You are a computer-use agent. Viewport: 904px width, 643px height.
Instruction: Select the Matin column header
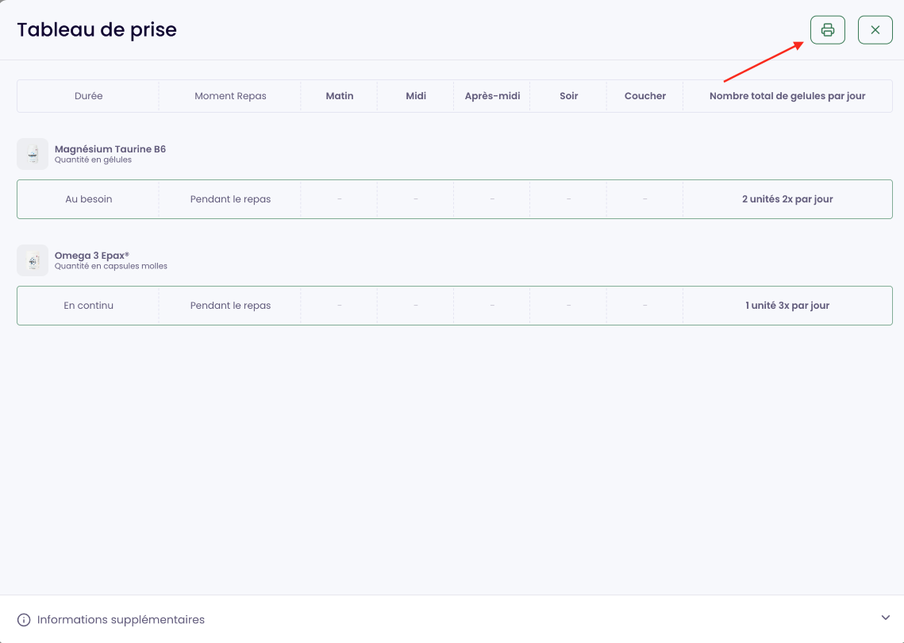coord(340,96)
